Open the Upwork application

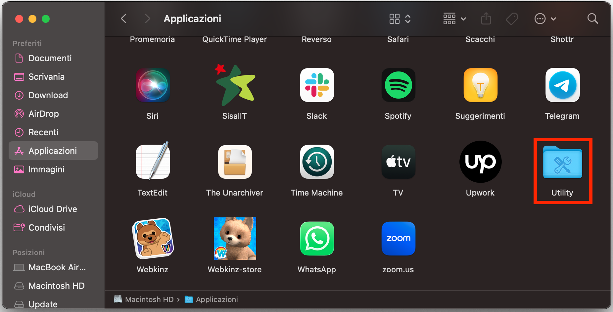click(480, 162)
